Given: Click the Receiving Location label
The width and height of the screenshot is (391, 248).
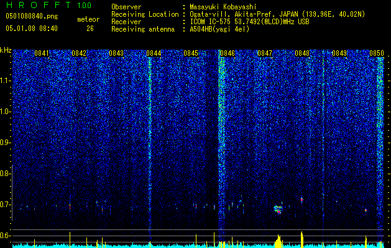Looking at the screenshot, I should (145, 14).
